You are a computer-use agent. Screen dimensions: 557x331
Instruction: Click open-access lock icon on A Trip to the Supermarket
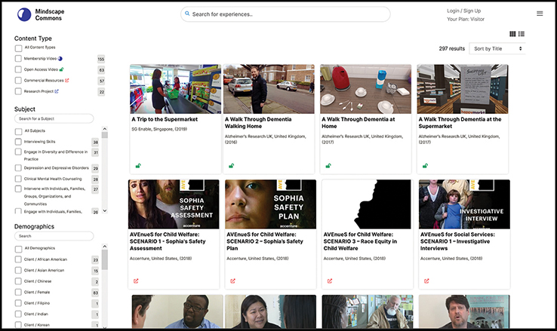(x=138, y=166)
